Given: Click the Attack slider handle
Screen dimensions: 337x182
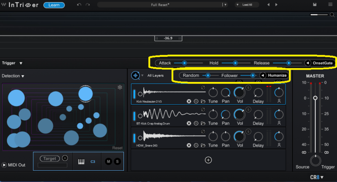Looking at the screenshot, I should pos(184,63).
